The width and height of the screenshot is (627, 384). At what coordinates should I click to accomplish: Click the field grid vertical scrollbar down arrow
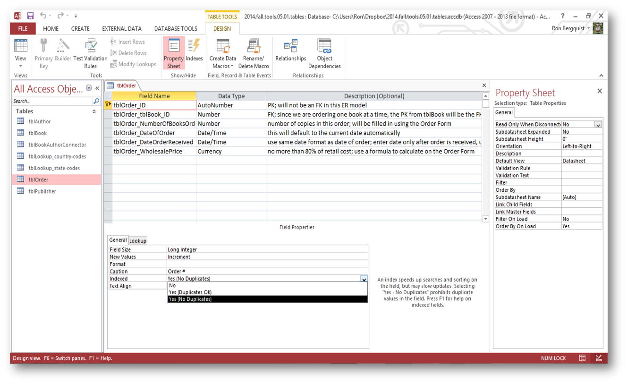tap(486, 219)
